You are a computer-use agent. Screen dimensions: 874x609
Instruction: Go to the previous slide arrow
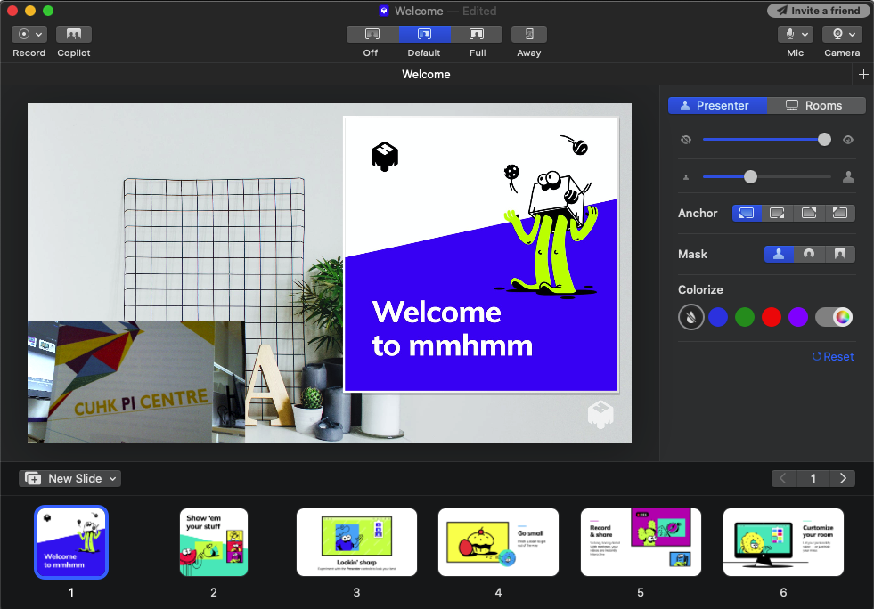point(783,479)
